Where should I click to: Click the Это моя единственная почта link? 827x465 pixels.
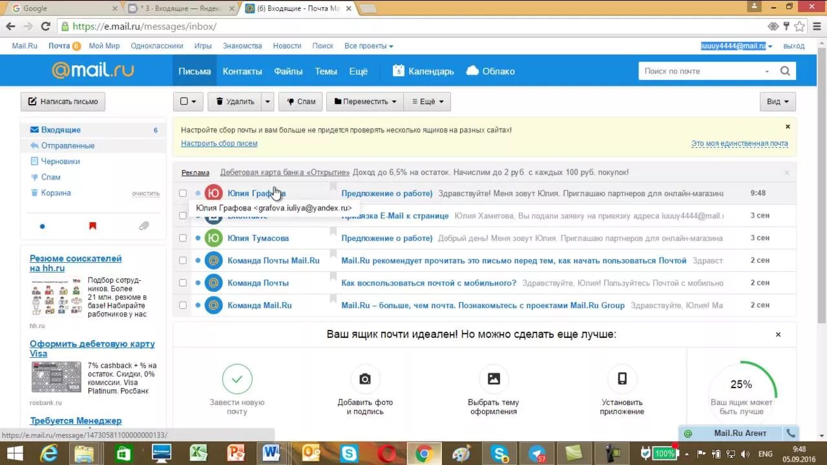tap(740, 143)
